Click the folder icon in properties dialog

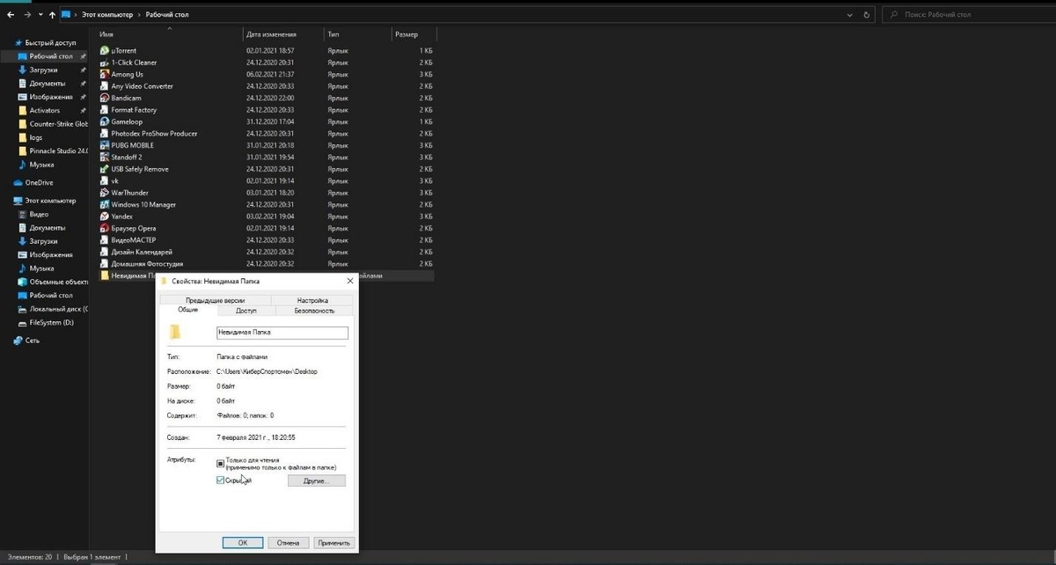coord(176,332)
